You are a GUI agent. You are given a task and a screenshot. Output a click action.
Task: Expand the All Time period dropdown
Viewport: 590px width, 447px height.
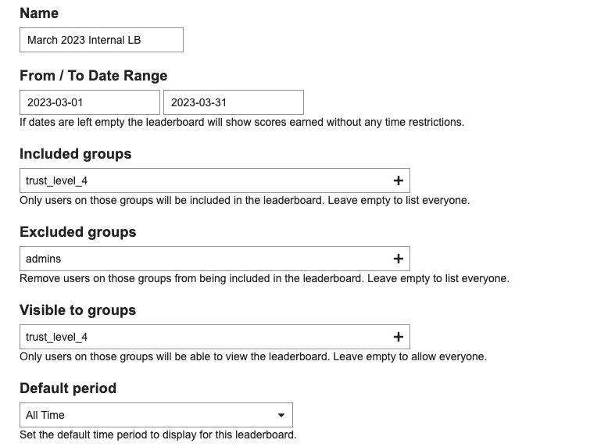point(156,415)
